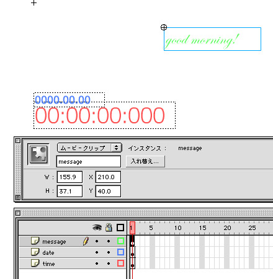This screenshot has height=279, width=273.
Task: Click the green outline swatch on the message layer
Action: tap(120, 241)
